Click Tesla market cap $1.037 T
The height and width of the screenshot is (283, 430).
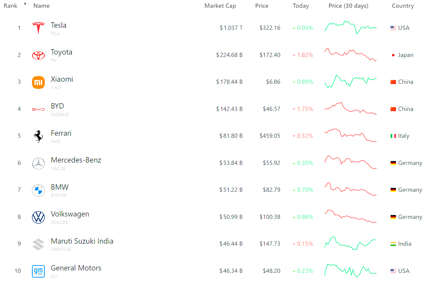pyautogui.click(x=231, y=28)
